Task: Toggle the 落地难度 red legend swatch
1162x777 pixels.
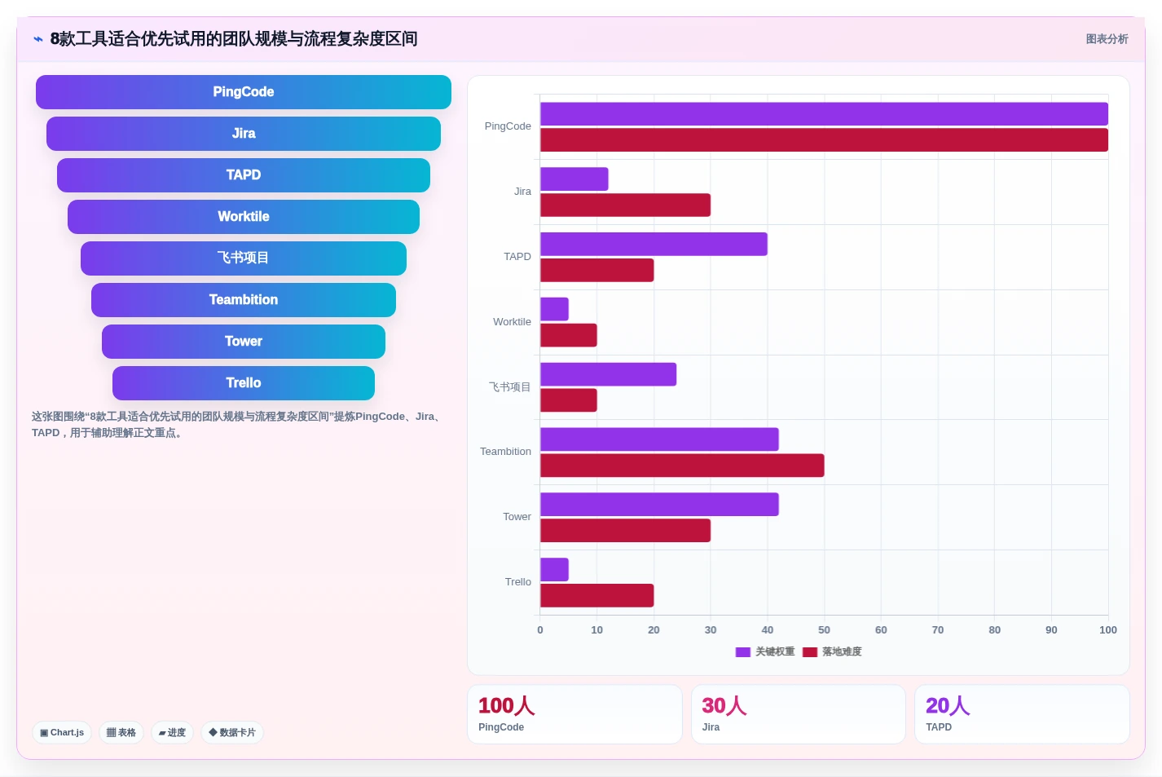Action: (810, 652)
